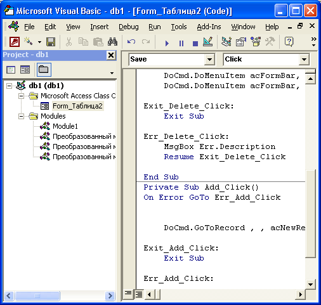321x305 pixels.
Task: Select Module1 in the project tree
Action: [65, 126]
